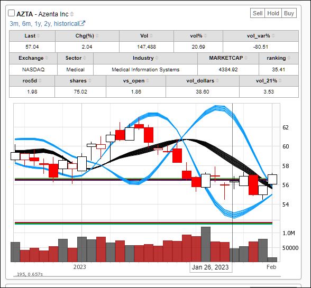The width and height of the screenshot is (311, 288).
Task: Sort by the Exchange column header
Action: tap(33, 58)
